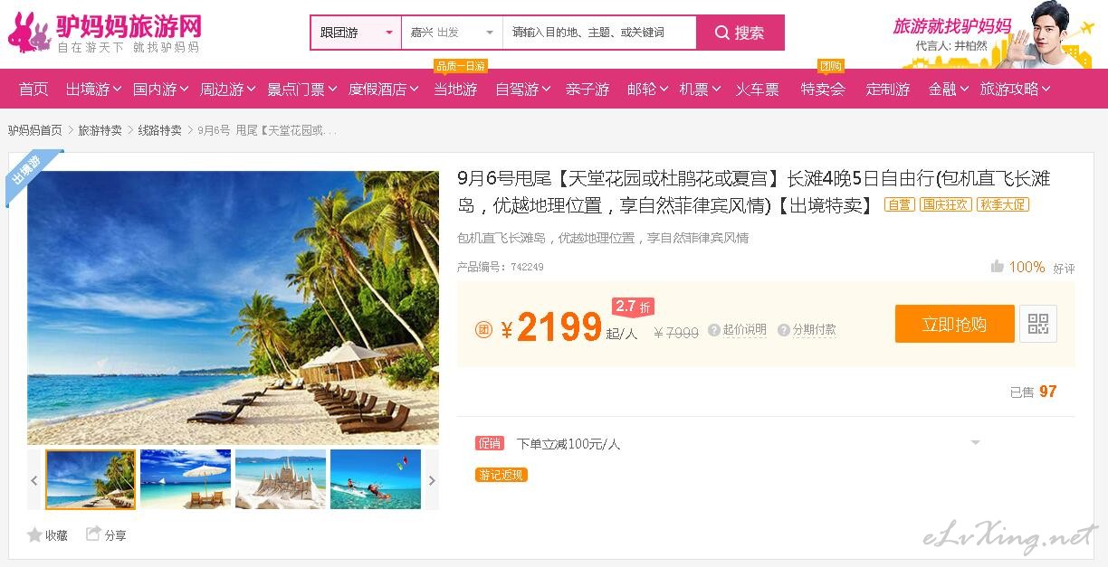Viewport: 1108px width, 567px height.
Task: Click the 立即抢购 button
Action: (954, 324)
